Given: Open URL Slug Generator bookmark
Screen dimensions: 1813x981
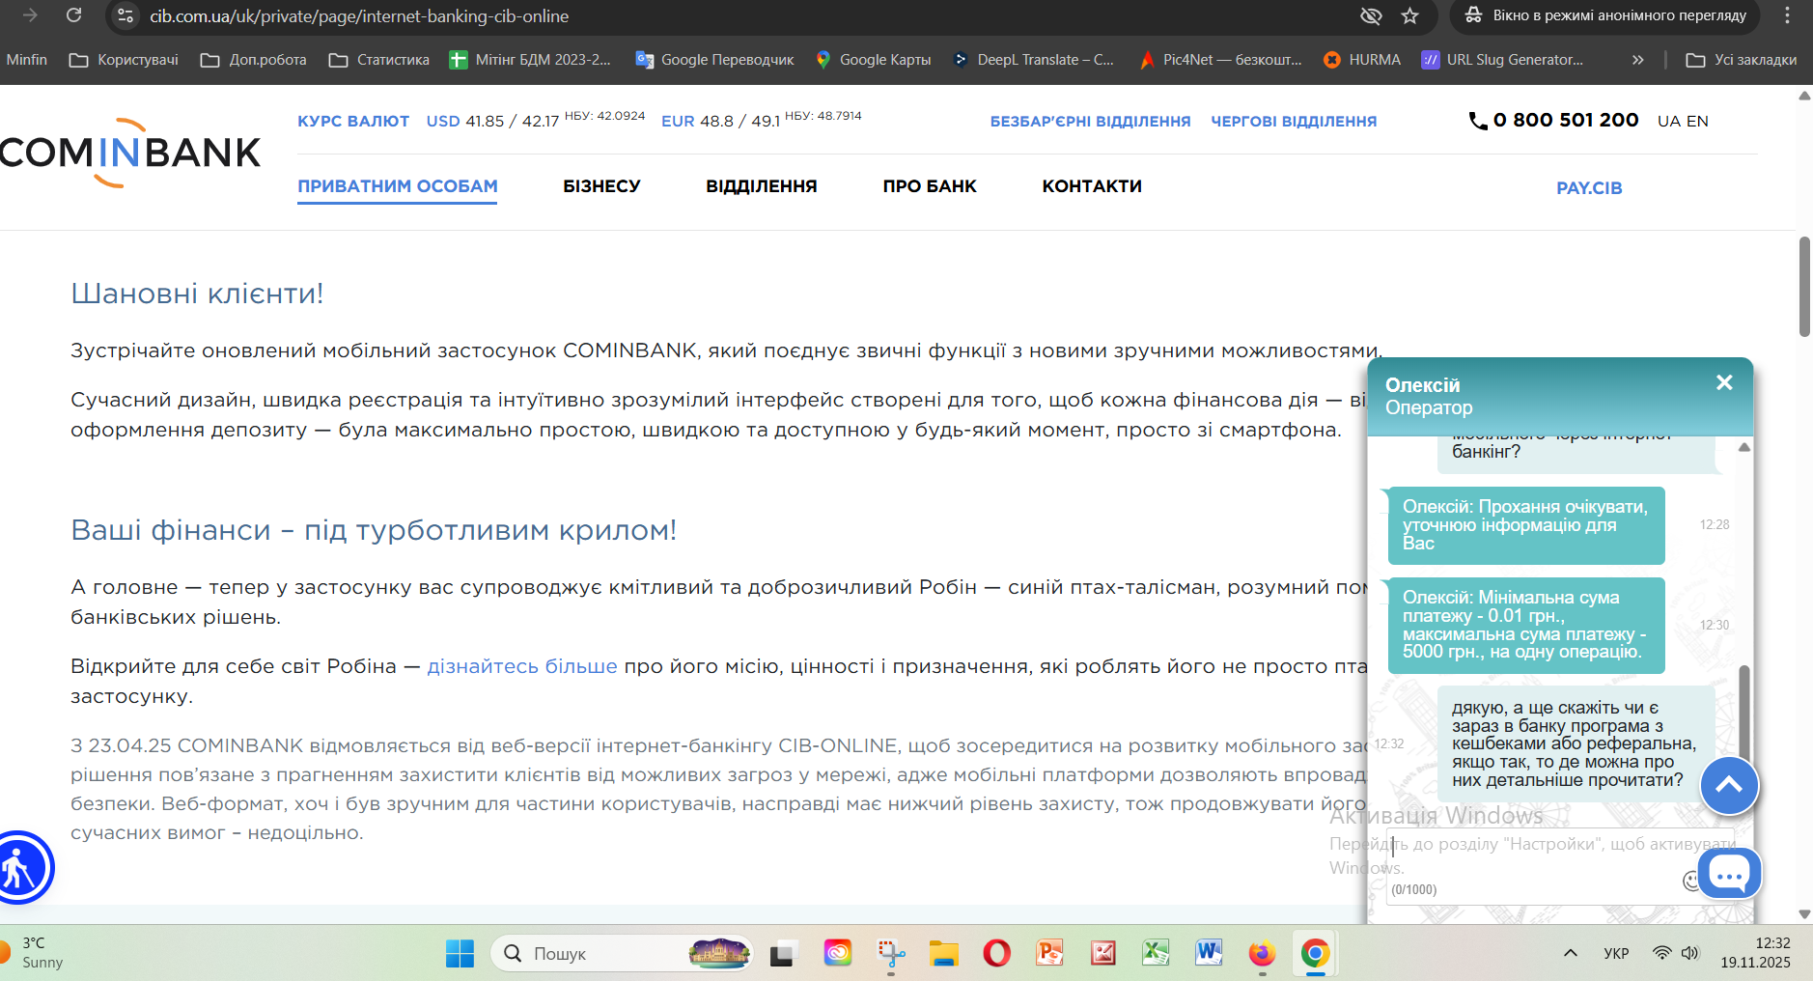Looking at the screenshot, I should 1502,60.
